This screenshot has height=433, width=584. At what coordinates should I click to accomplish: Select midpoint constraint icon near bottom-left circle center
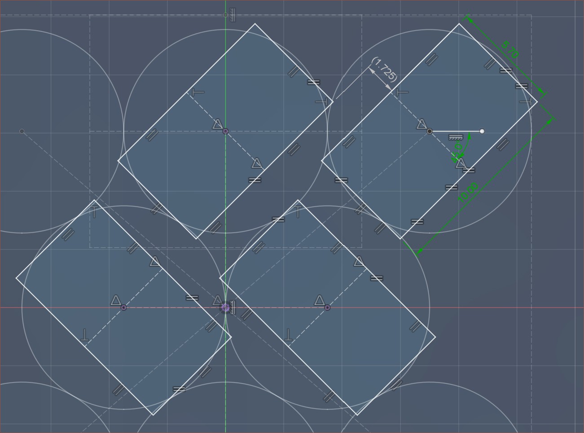click(116, 300)
